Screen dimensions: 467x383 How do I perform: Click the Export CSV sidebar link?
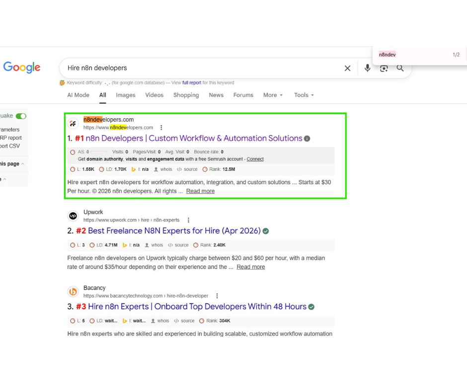tap(10, 146)
